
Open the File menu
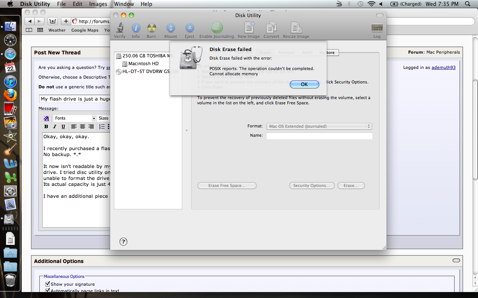pyautogui.click(x=62, y=4)
